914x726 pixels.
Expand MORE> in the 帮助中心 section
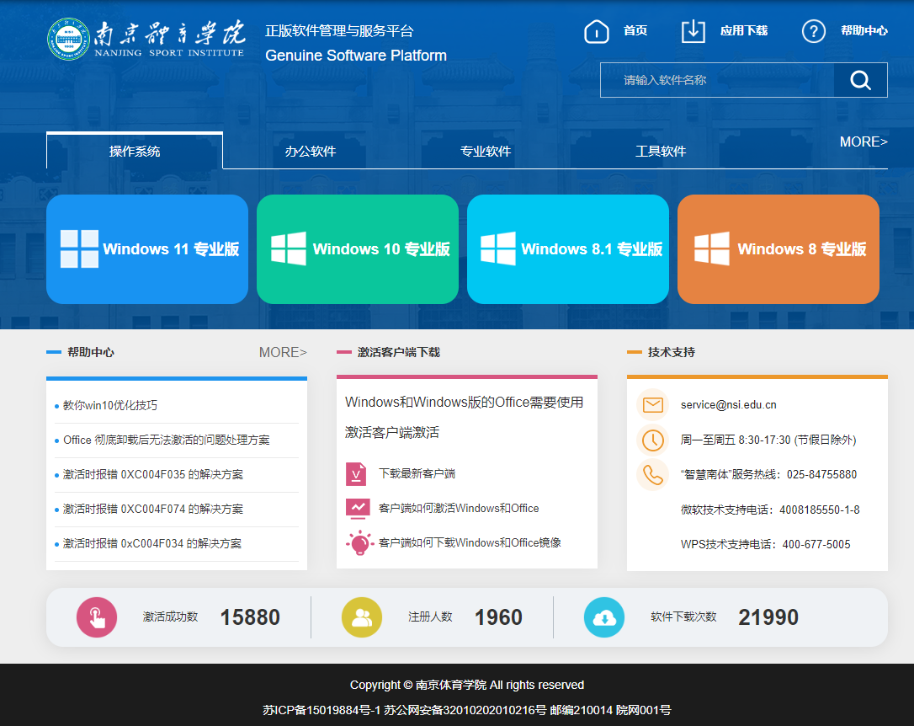(x=283, y=352)
